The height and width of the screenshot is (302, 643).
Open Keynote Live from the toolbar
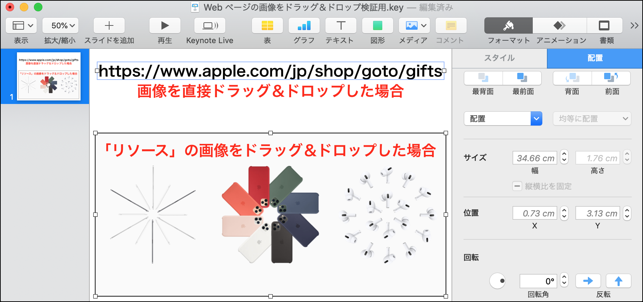click(210, 25)
